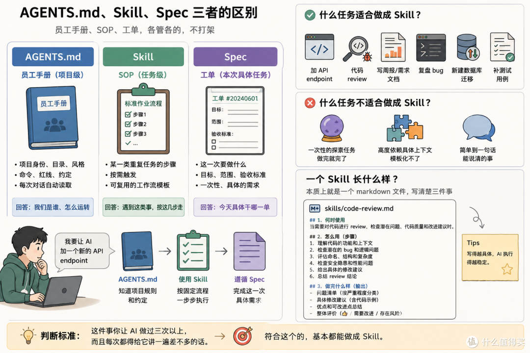Check the 步骤3 checkbox on the clipboard

coord(128,134)
